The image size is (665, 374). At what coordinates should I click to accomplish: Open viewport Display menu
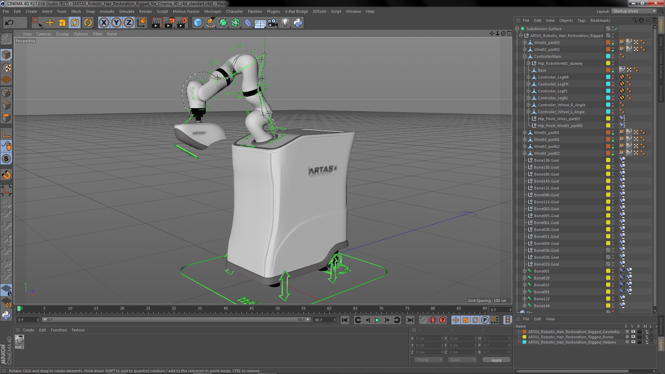[x=62, y=34]
